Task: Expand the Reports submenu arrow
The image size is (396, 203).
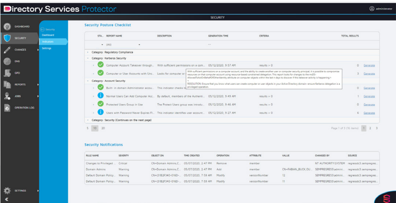Action: (x=38, y=84)
